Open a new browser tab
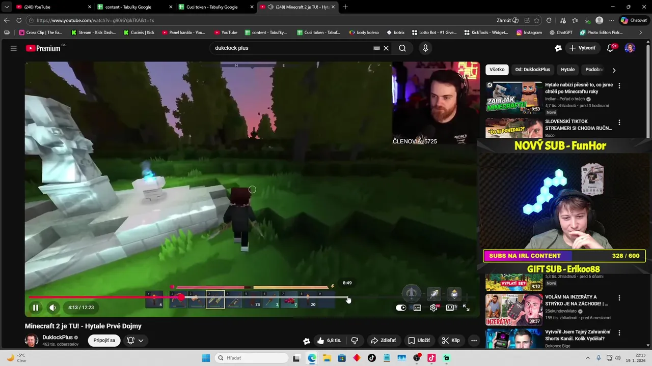Viewport: 652px width, 366px height. coord(345,7)
